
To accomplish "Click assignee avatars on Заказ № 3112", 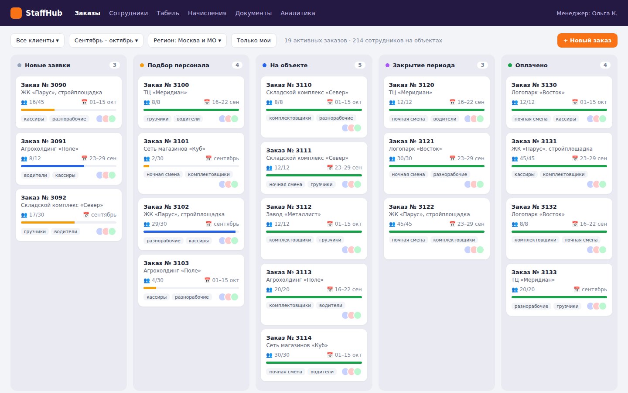I will point(352,250).
